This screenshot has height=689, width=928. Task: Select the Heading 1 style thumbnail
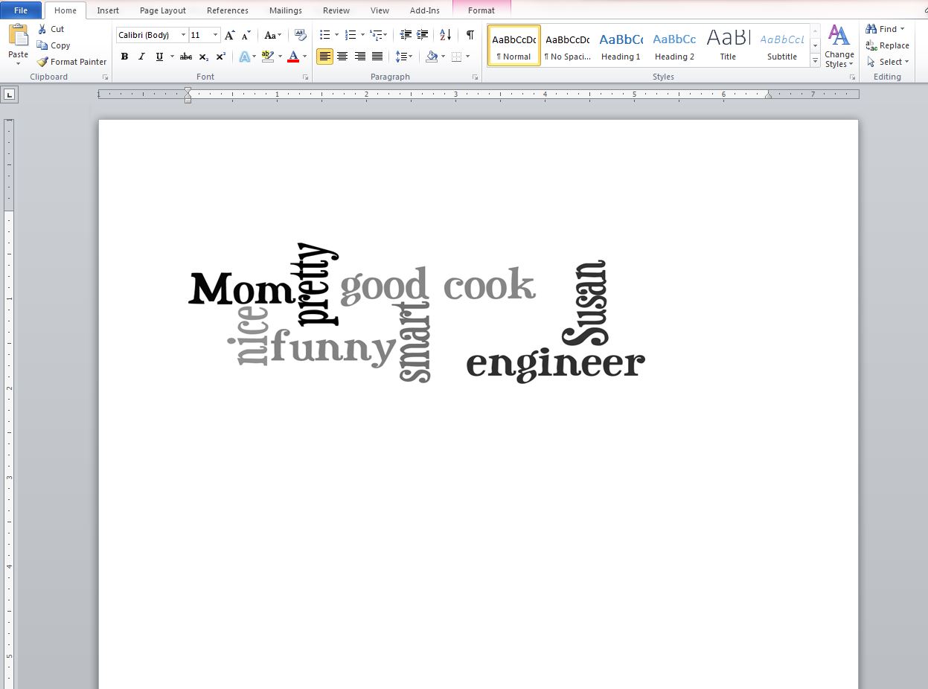tap(621, 46)
